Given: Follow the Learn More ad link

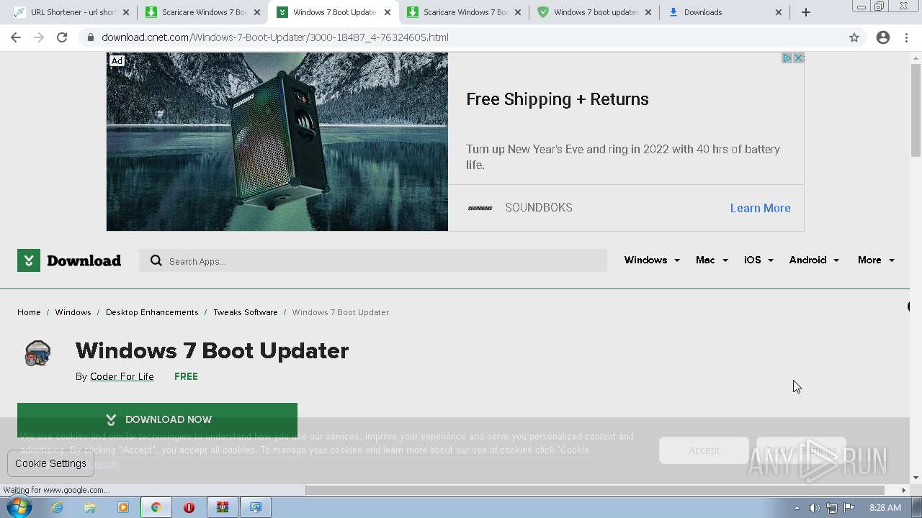Looking at the screenshot, I should coord(760,208).
